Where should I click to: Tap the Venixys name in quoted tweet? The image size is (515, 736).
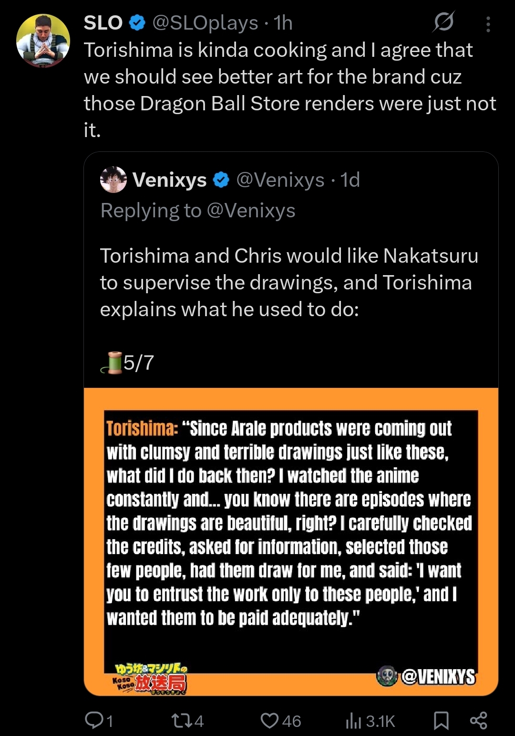[x=169, y=180]
